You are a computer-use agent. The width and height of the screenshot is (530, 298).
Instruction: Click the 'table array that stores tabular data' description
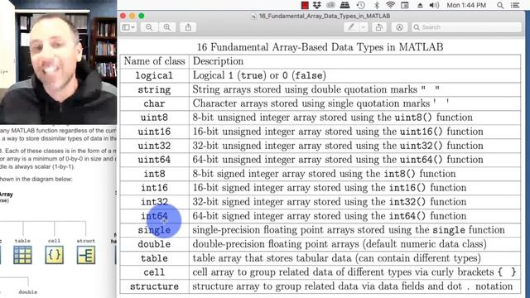[x=337, y=258]
